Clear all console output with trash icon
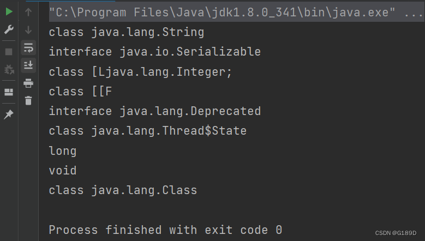Screen dimensions: 425x241 coord(28,101)
